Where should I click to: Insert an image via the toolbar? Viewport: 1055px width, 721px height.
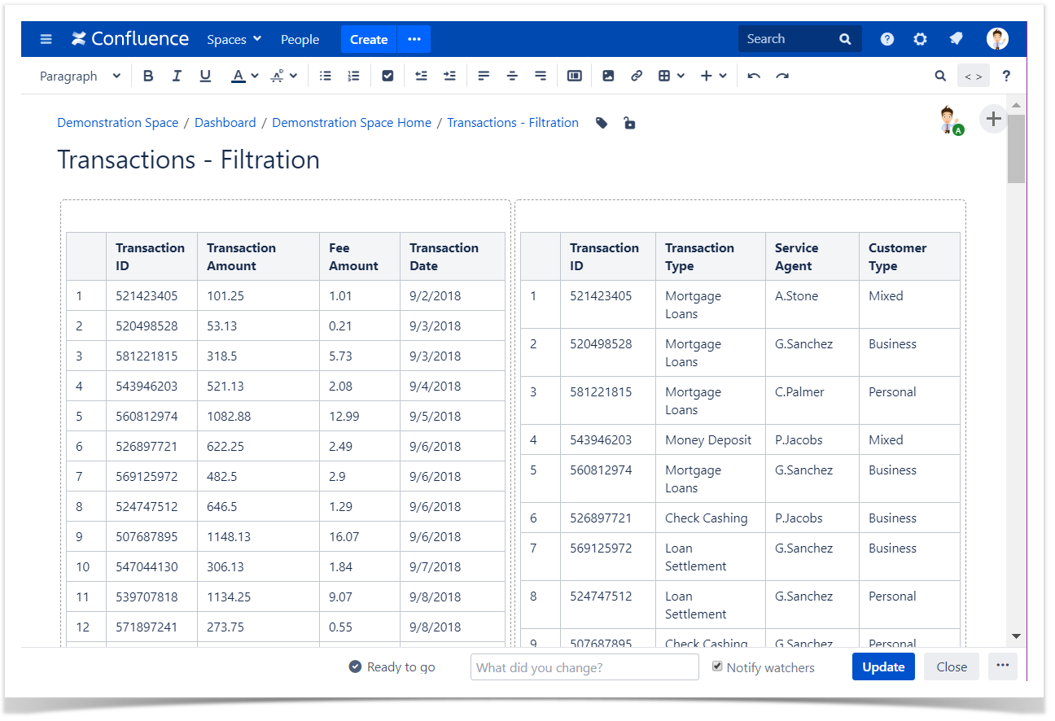click(608, 76)
